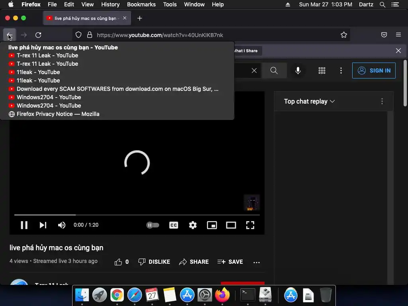Screen dimensions: 408x306
Task: Pause the video
Action: pos(24,225)
